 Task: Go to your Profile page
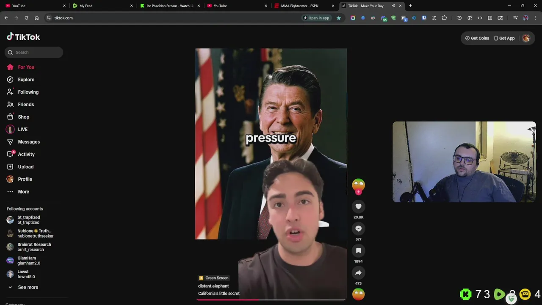point(19,179)
